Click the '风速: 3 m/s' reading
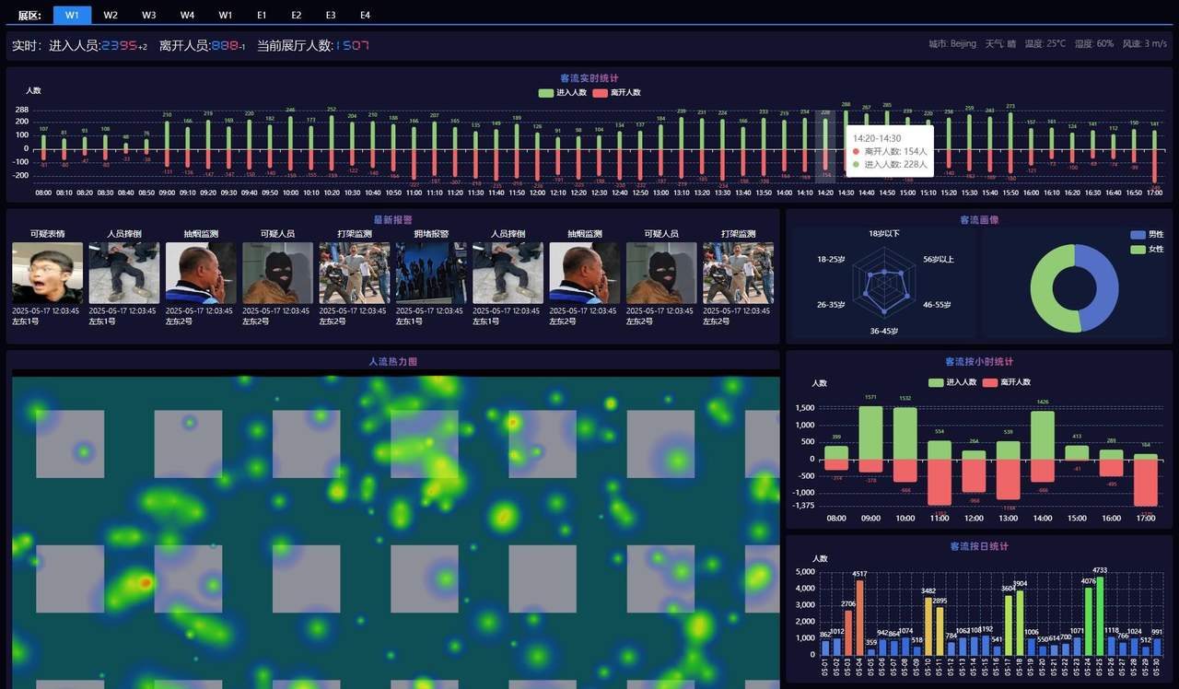Screen dimensions: 1179x689 (1144, 44)
